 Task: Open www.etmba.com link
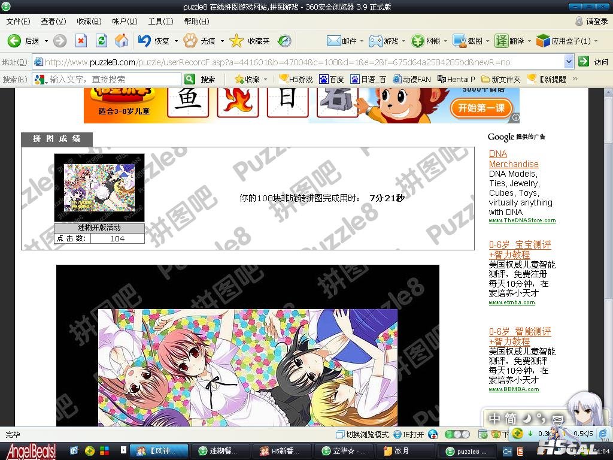[x=512, y=302]
